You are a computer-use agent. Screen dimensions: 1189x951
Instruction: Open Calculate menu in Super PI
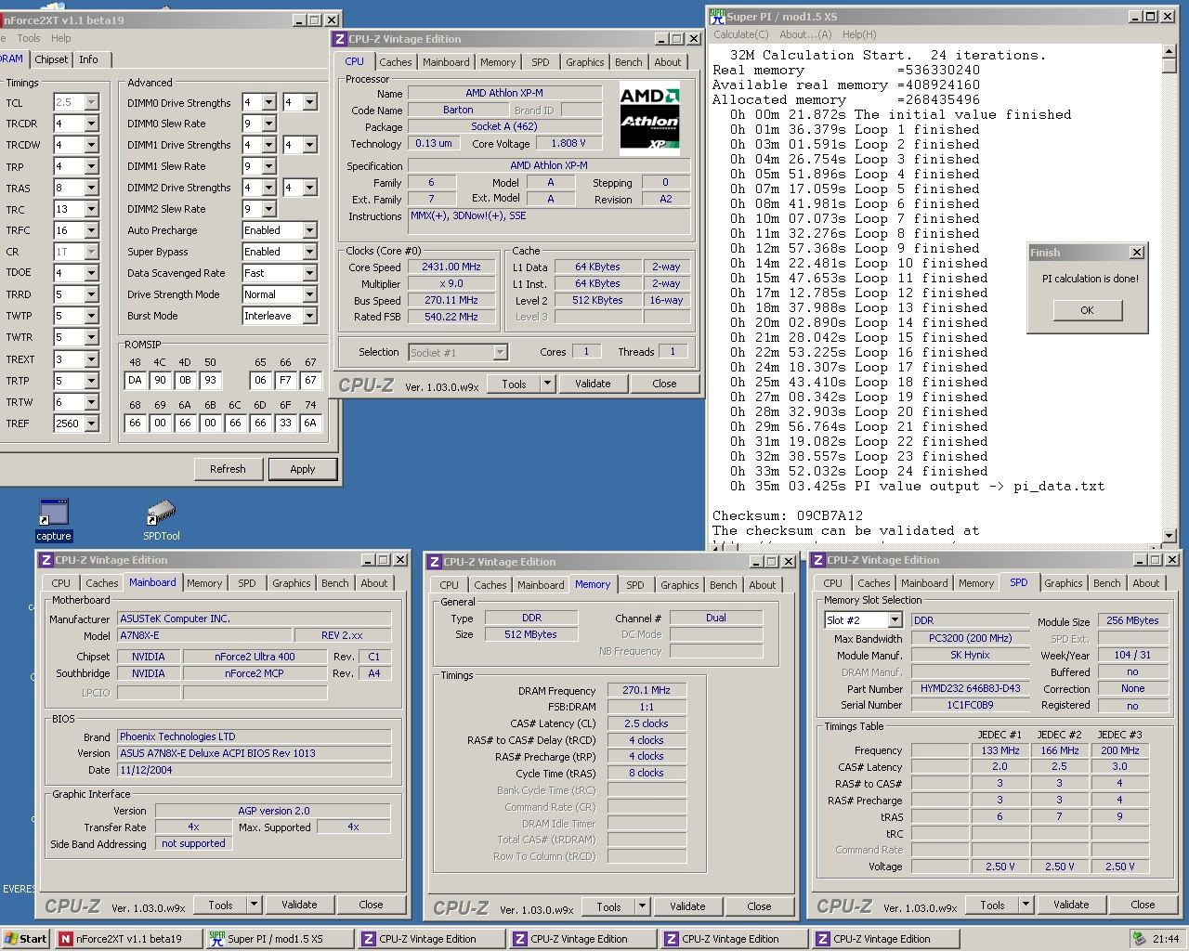click(x=740, y=34)
